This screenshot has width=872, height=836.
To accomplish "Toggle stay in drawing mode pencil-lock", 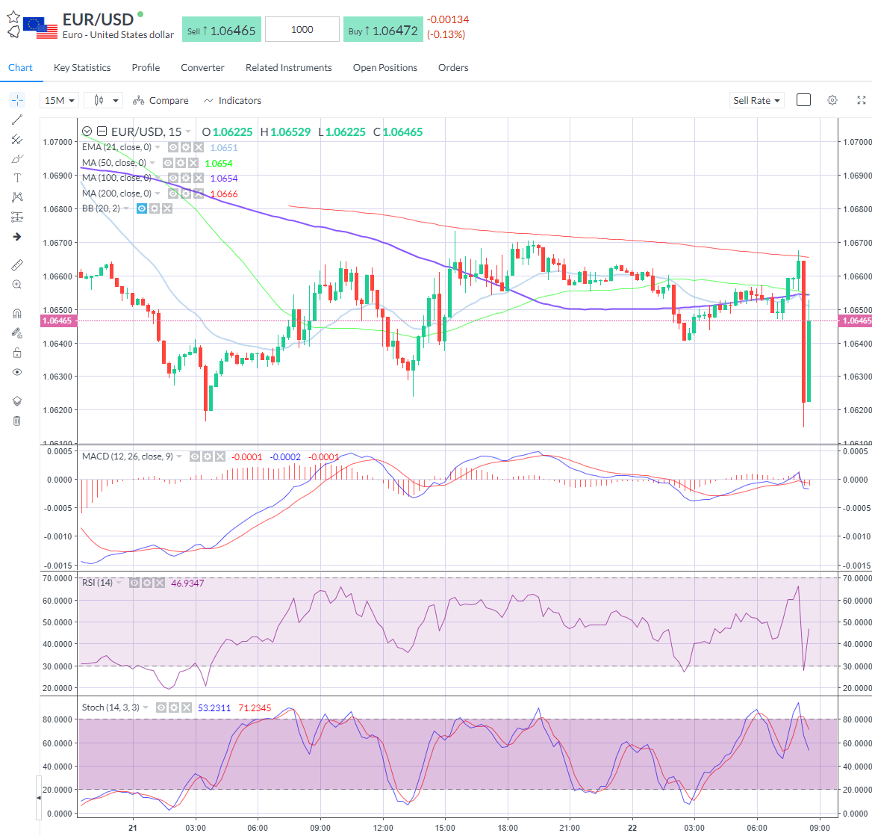I will pyautogui.click(x=17, y=333).
